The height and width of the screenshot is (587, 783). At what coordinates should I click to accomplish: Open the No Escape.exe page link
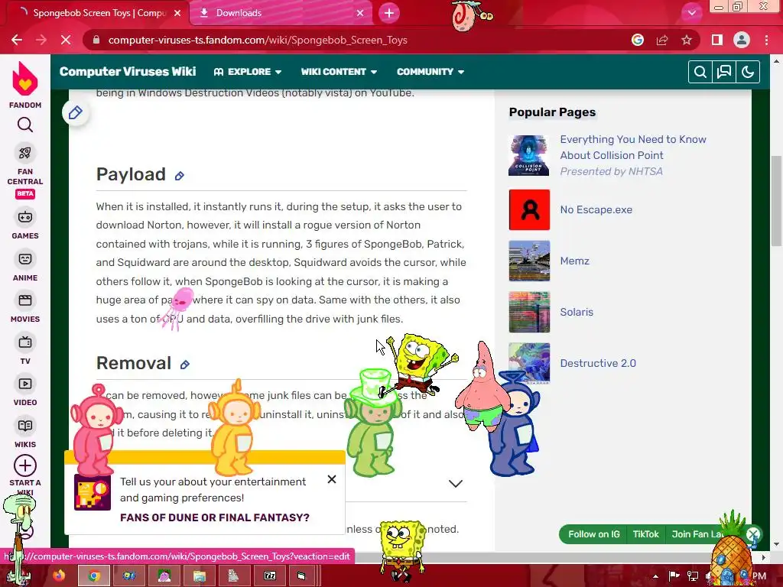point(596,209)
